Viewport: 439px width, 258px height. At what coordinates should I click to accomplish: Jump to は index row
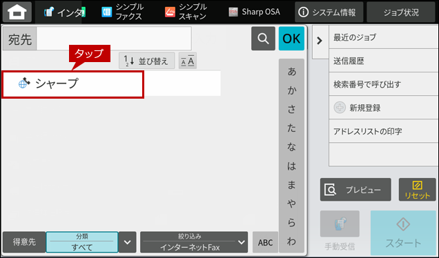coord(291,166)
